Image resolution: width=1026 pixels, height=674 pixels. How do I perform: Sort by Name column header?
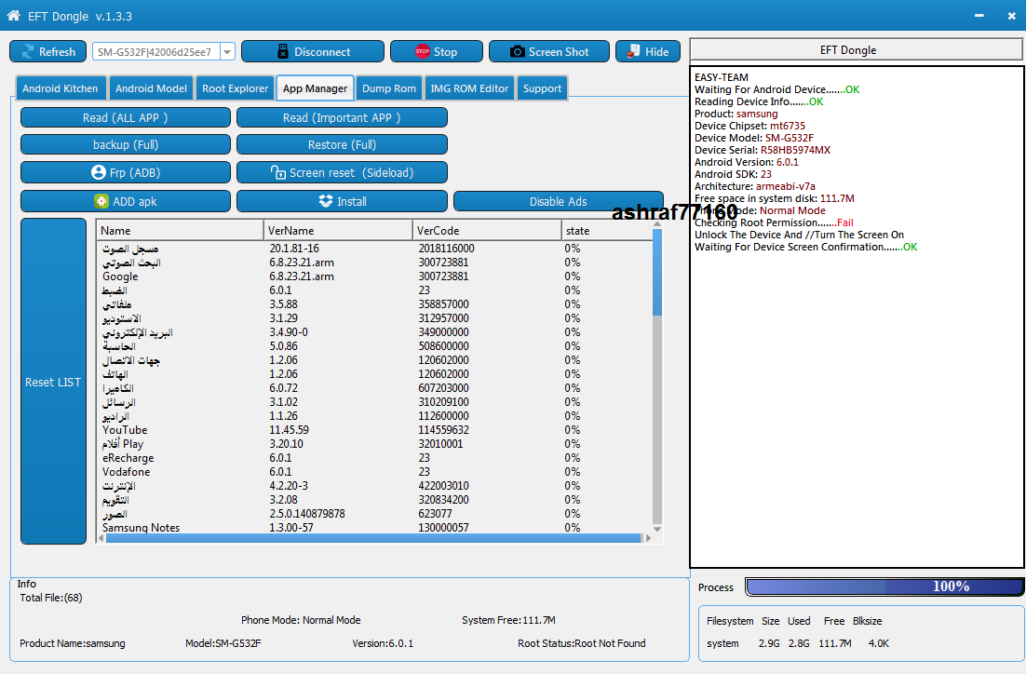point(180,230)
